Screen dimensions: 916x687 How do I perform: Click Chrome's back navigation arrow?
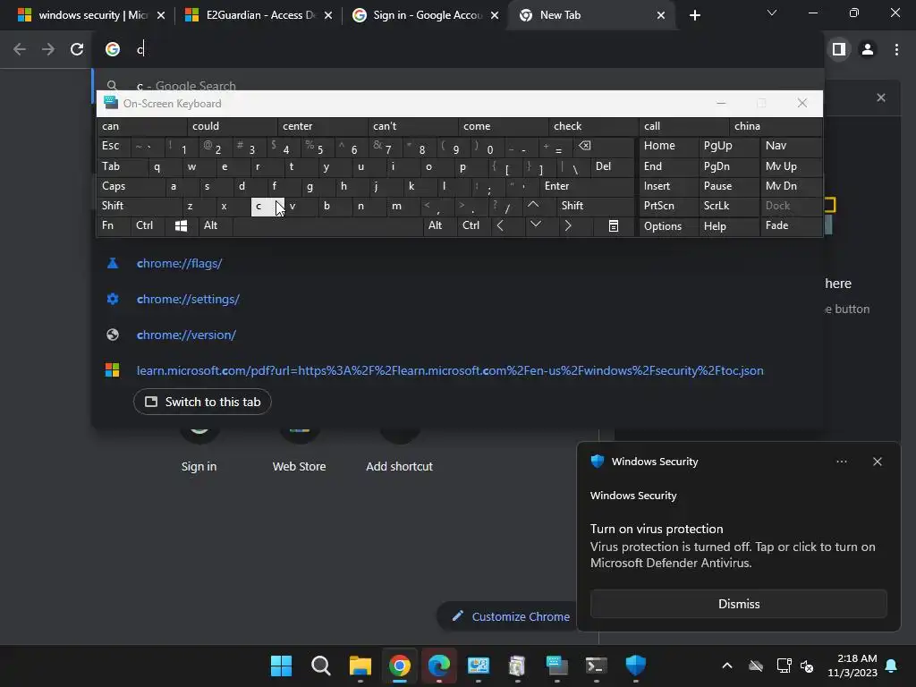[x=20, y=50]
